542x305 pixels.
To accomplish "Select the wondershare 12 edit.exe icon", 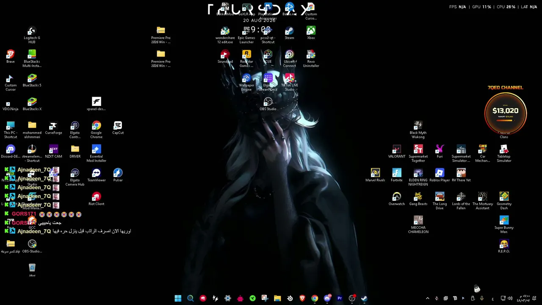I will click(x=225, y=35).
